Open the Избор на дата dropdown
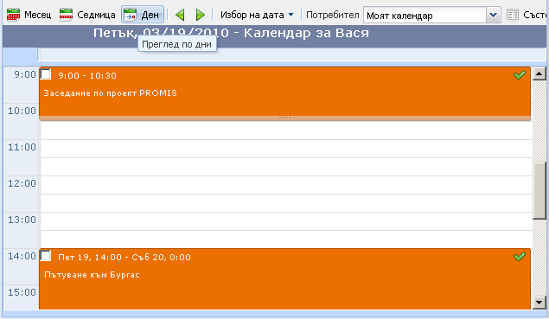Viewport: 549px width, 319px height. [257, 15]
